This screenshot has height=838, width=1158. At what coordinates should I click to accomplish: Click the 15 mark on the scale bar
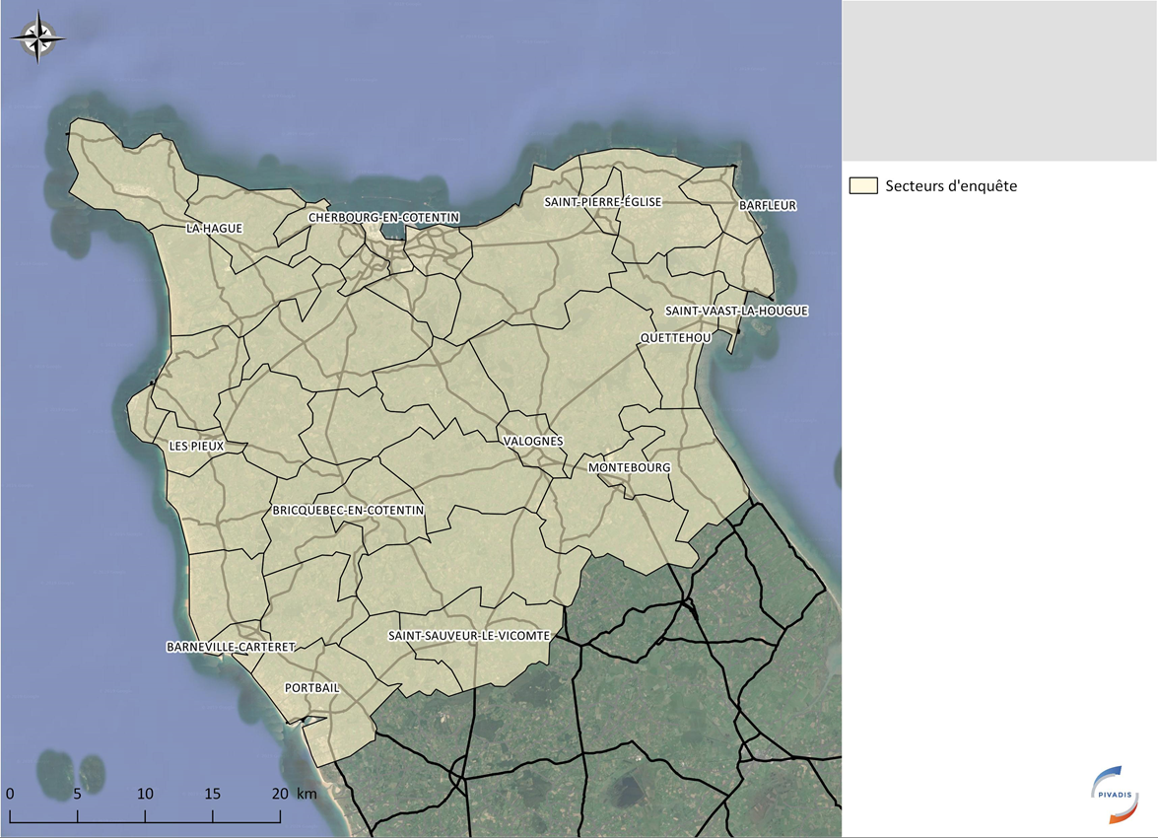213,794
